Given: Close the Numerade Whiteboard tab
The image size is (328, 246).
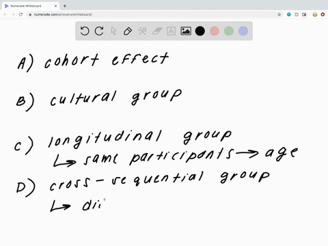Looking at the screenshot, I should tap(55, 6).
